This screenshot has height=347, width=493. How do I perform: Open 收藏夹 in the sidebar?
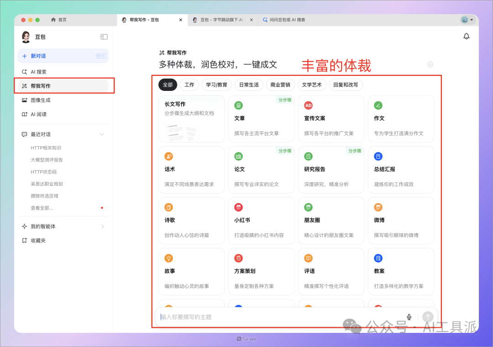pyautogui.click(x=63, y=240)
